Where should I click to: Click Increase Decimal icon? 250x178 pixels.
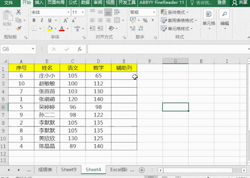click(133, 28)
